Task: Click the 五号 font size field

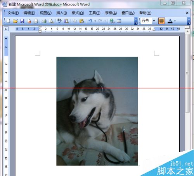Action: [x=146, y=21]
